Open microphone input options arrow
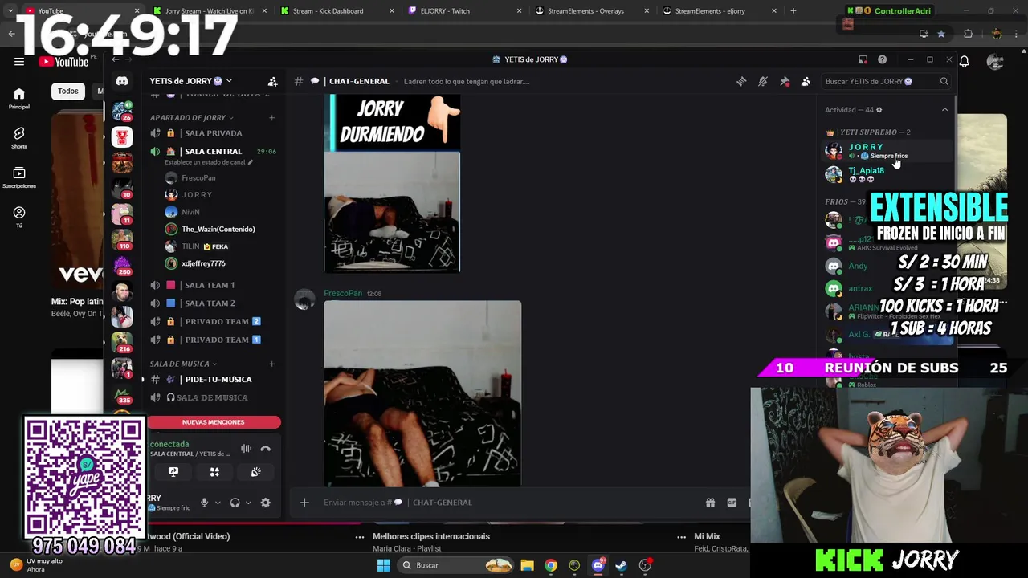Screen dimensions: 1028x578 218,503
